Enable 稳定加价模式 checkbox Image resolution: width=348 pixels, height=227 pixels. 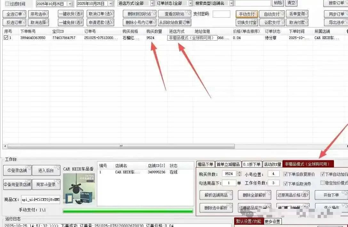[x=322, y=183]
